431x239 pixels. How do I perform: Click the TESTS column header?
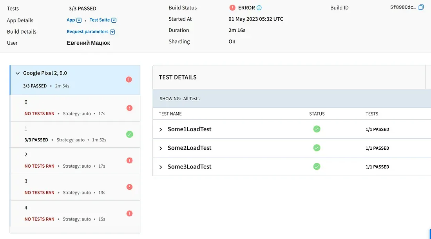tap(371, 114)
